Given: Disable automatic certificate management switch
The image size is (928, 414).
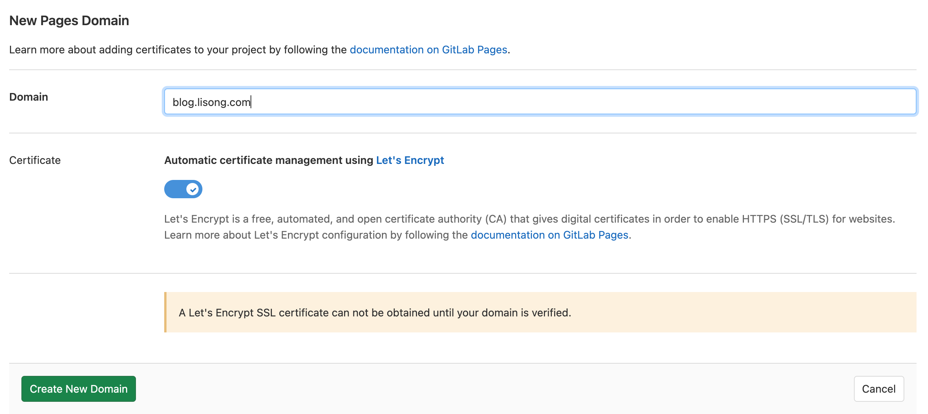Looking at the screenshot, I should [x=183, y=189].
